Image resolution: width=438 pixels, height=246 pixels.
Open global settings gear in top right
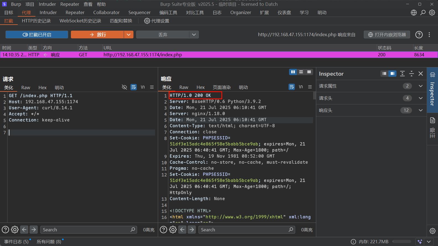[x=432, y=12]
